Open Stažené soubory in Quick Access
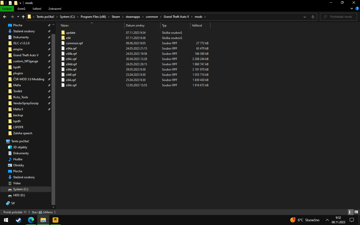The width and height of the screenshot is (360, 225). (x=24, y=31)
